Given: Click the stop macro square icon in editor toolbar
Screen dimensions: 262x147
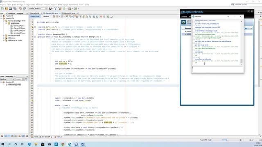Looking at the screenshot, I should pos(104,16).
